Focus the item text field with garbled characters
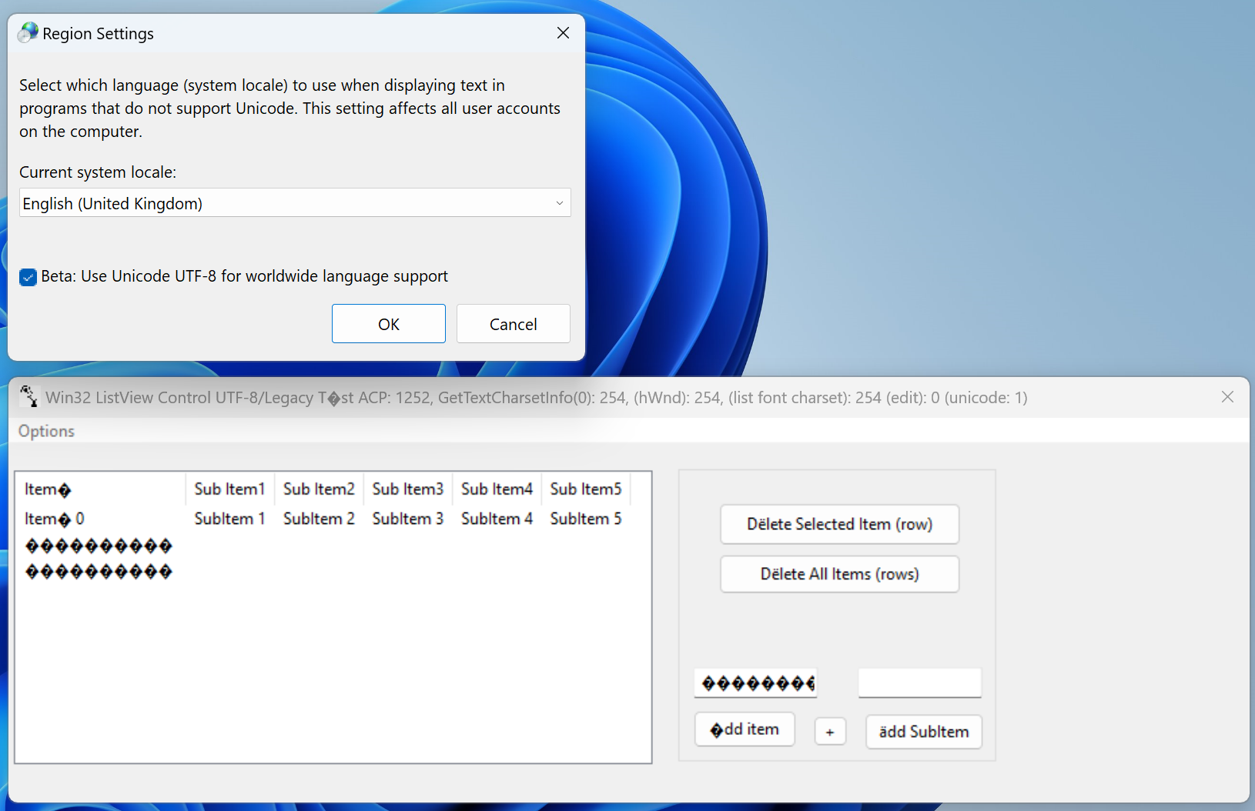 (755, 683)
